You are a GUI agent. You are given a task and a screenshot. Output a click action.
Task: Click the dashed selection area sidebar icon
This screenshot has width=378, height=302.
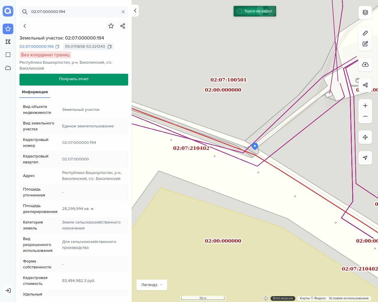point(8,55)
